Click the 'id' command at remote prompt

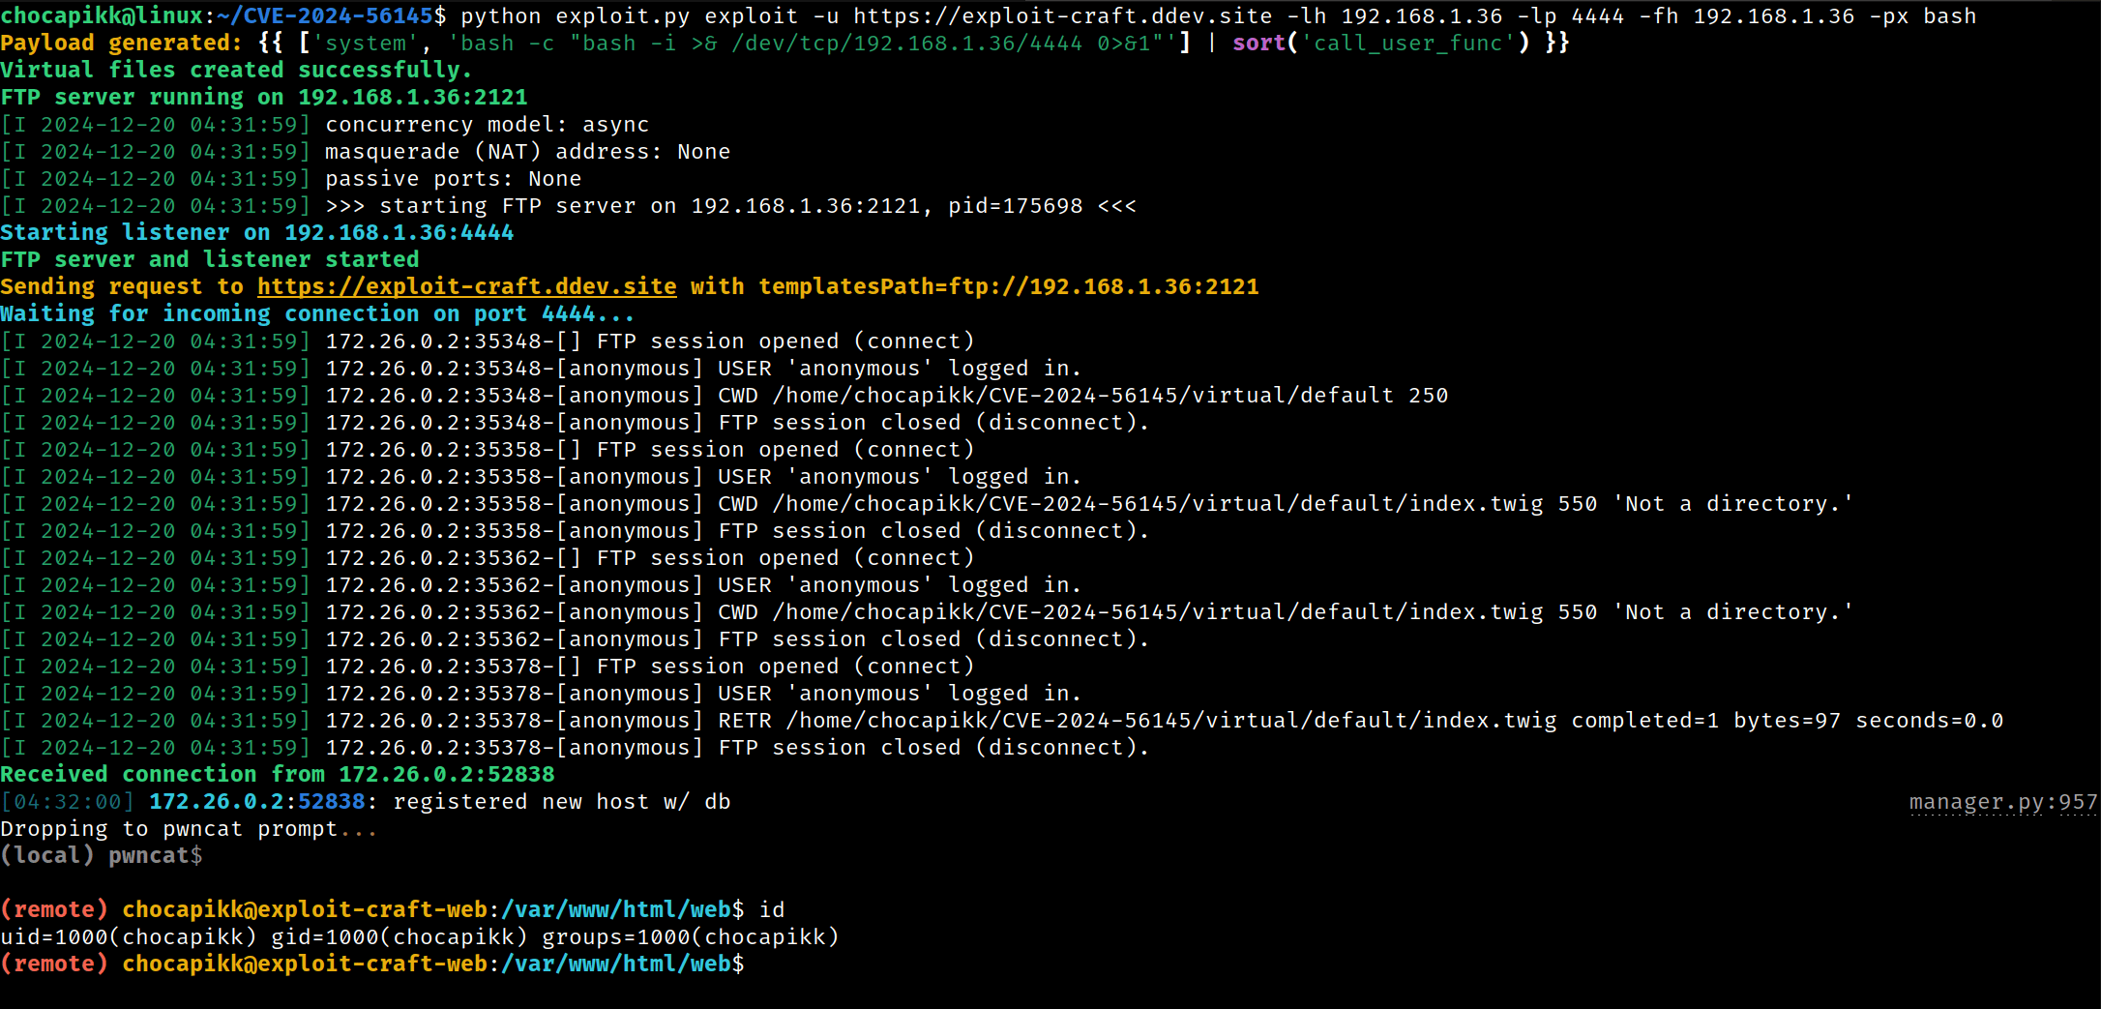[x=772, y=910]
